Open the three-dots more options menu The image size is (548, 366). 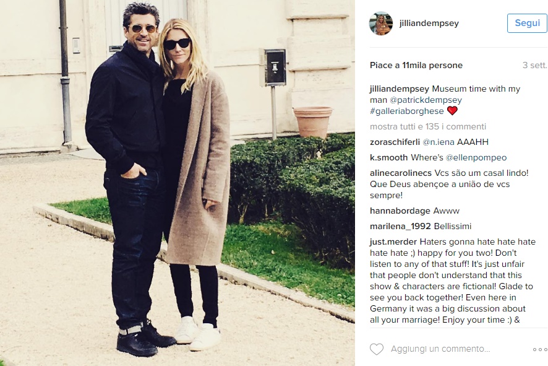point(540,349)
